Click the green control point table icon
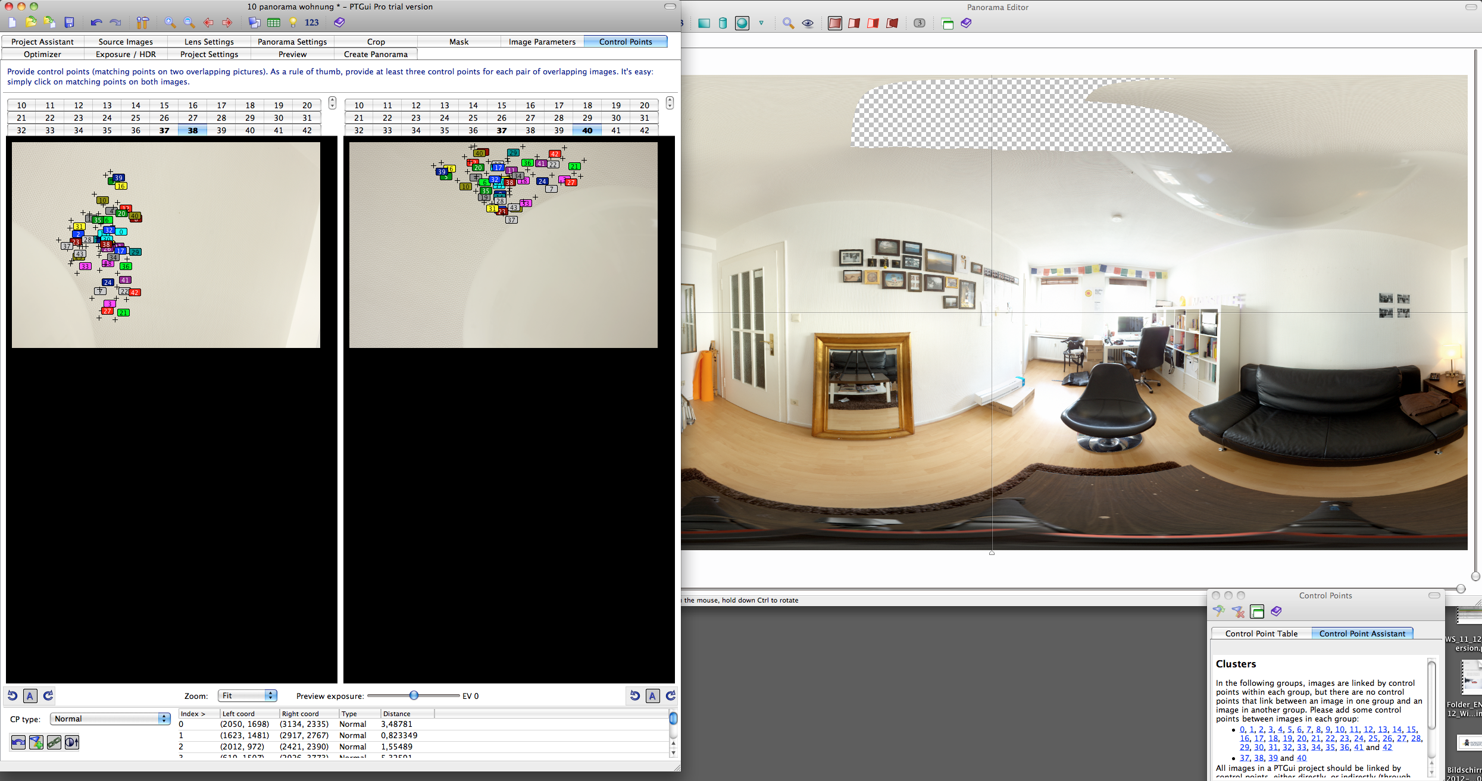Image resolution: width=1482 pixels, height=781 pixels. (x=273, y=23)
